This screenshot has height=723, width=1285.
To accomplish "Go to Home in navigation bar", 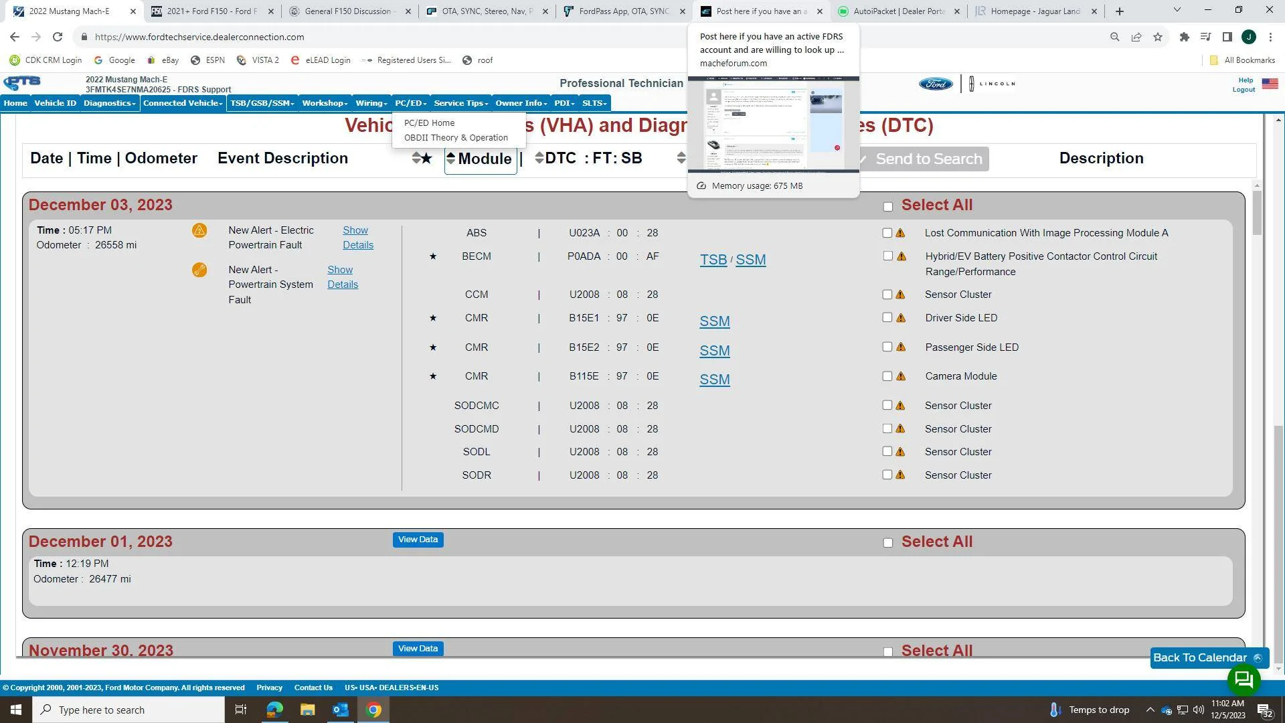I will click(x=15, y=103).
